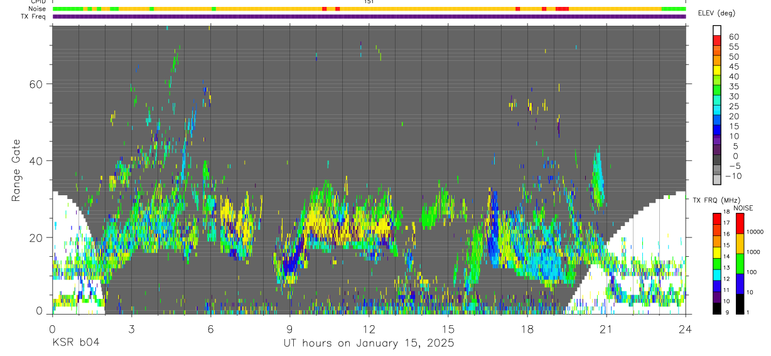Click the '12' tick on the time axis
Viewport: 771px width, 356px height.
pyautogui.click(x=369, y=328)
